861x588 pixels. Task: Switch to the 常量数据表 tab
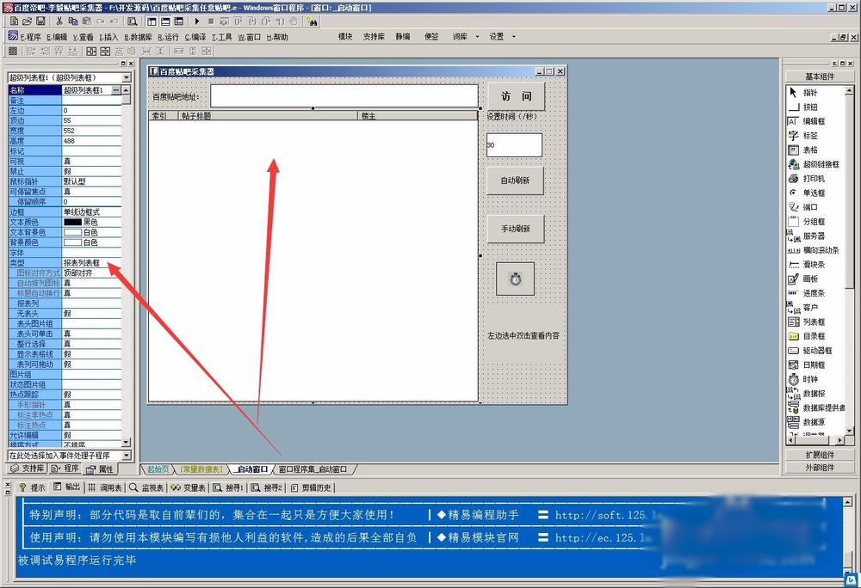pos(201,469)
